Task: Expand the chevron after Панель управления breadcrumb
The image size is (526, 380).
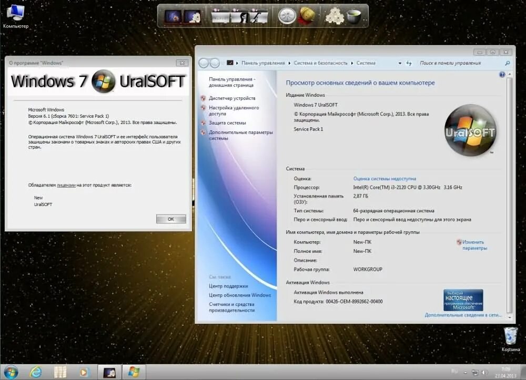Action: coord(289,63)
